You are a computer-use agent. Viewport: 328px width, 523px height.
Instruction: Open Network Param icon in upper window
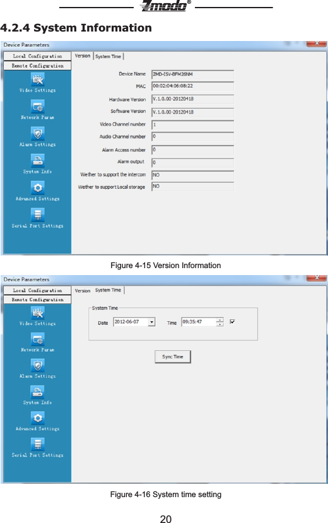[x=38, y=107]
